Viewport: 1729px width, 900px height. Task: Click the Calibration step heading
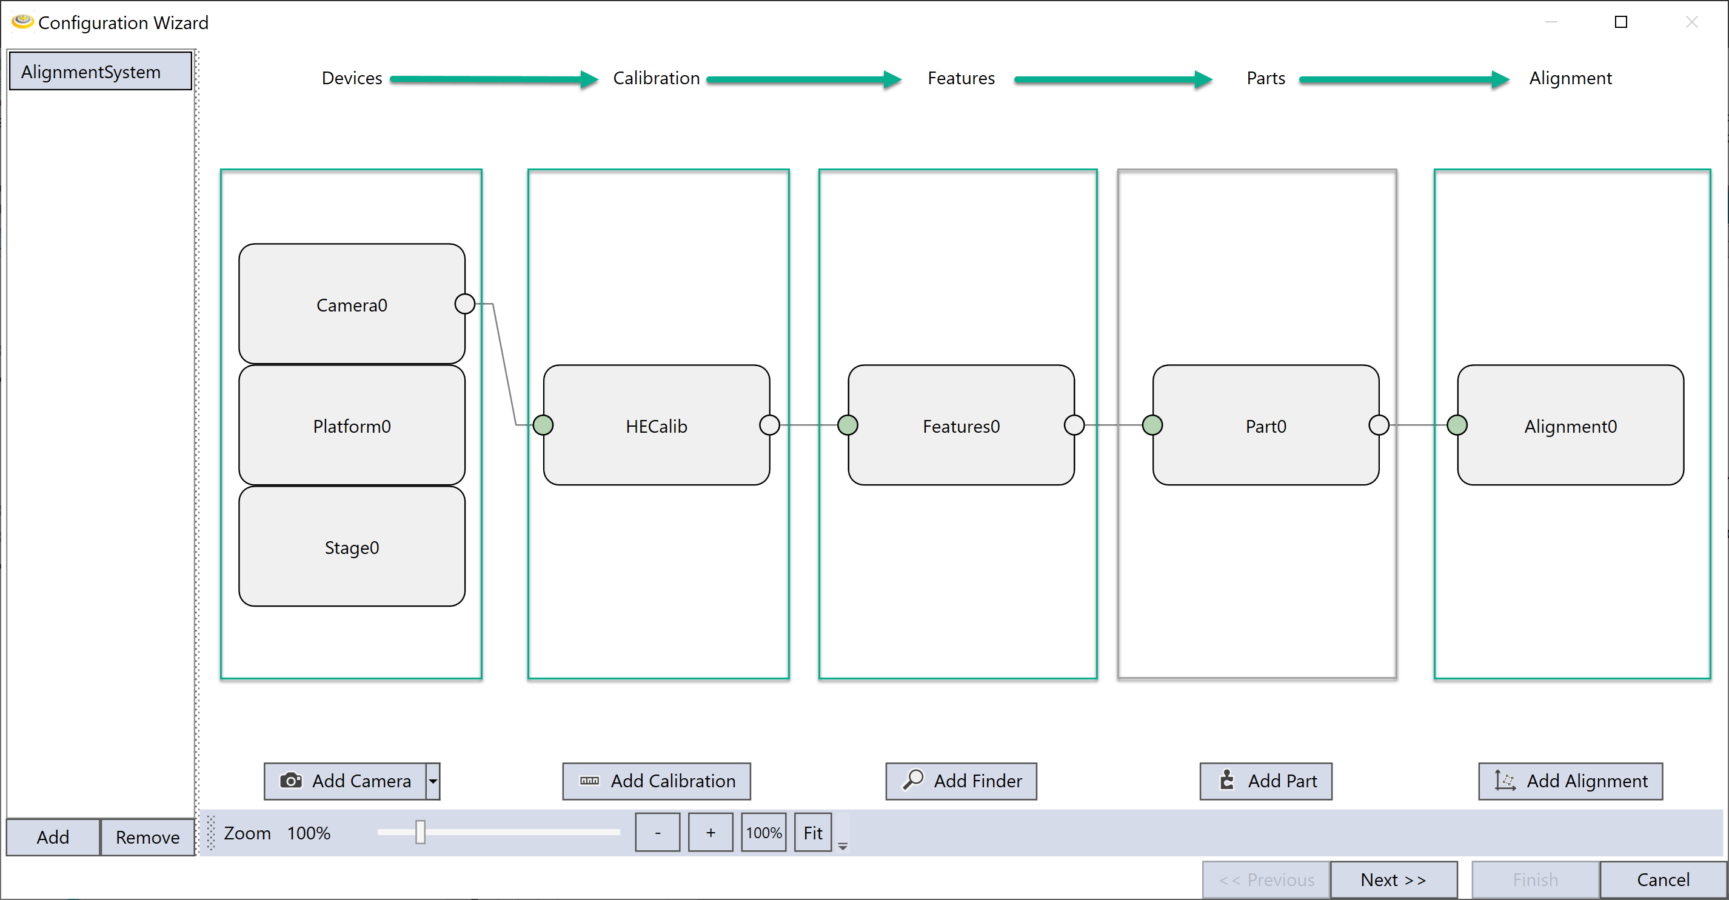click(656, 79)
